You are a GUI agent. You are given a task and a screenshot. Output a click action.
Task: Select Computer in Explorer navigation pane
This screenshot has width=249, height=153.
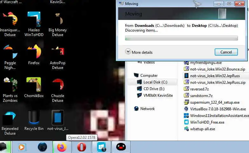click(x=145, y=75)
